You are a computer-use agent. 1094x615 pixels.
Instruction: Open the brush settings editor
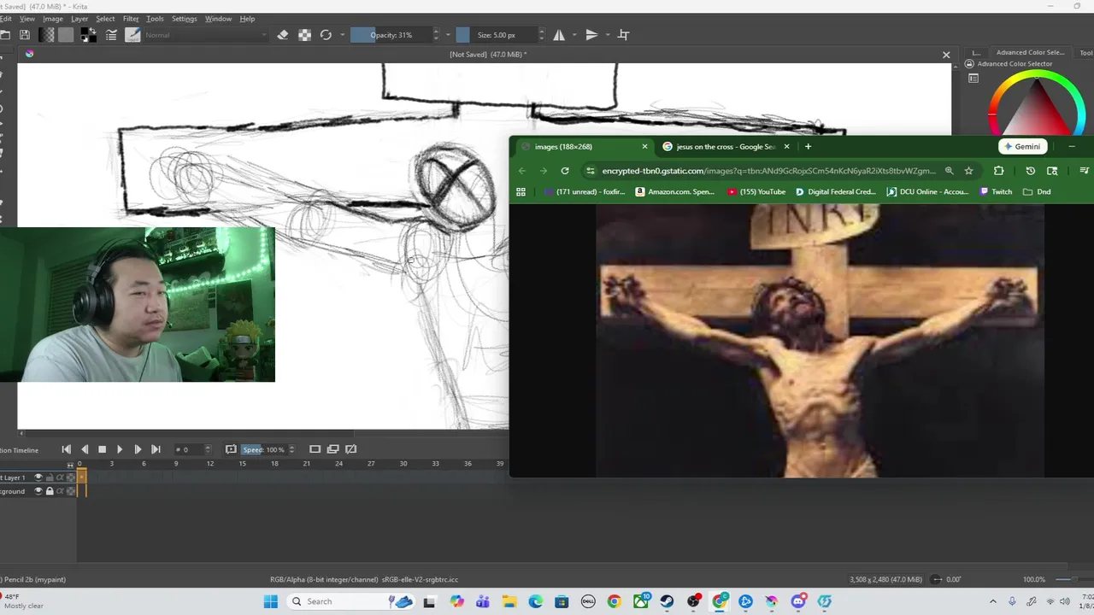pyautogui.click(x=111, y=35)
